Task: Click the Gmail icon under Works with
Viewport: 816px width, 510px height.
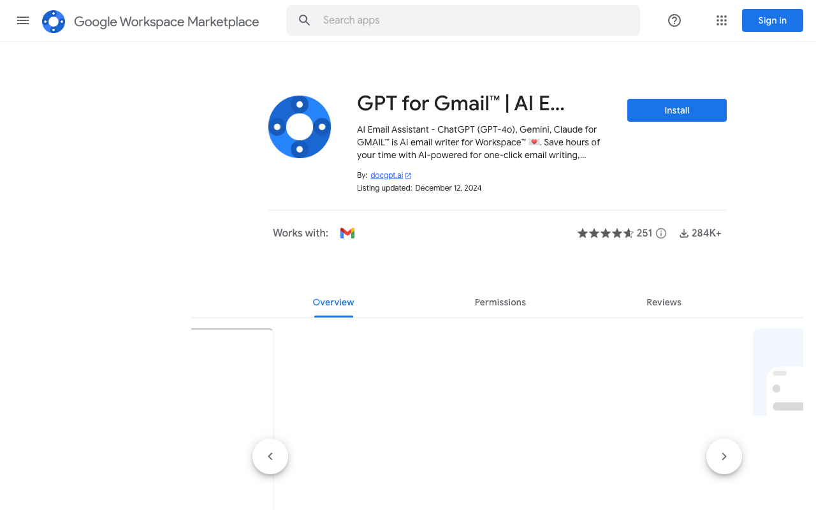Action: coord(347,233)
